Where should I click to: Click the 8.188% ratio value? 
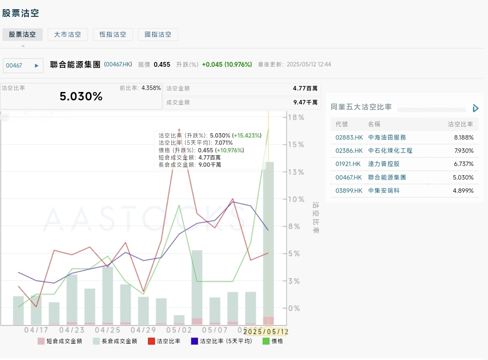(463, 137)
